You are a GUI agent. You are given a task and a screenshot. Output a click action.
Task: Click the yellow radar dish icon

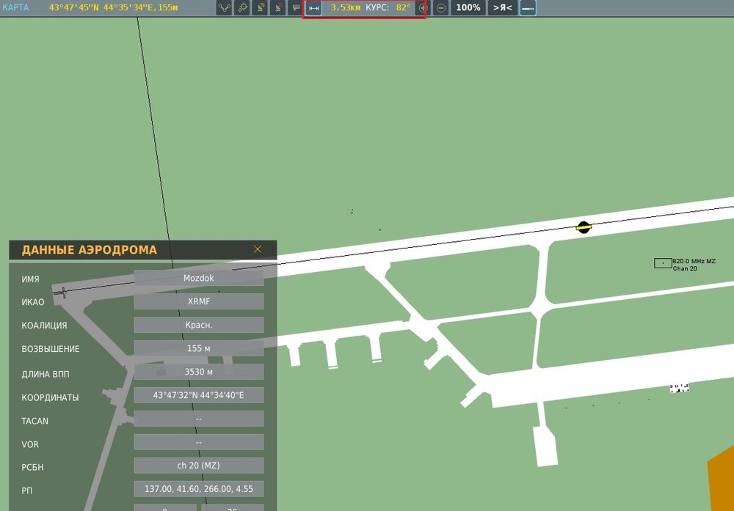pyautogui.click(x=260, y=8)
